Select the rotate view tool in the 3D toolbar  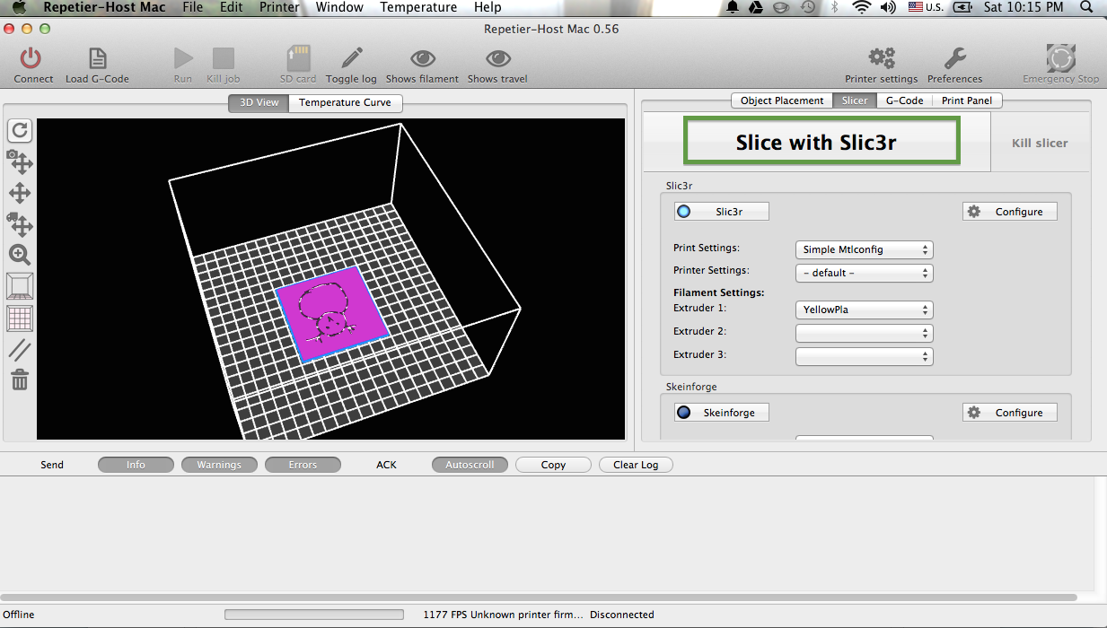tap(21, 131)
